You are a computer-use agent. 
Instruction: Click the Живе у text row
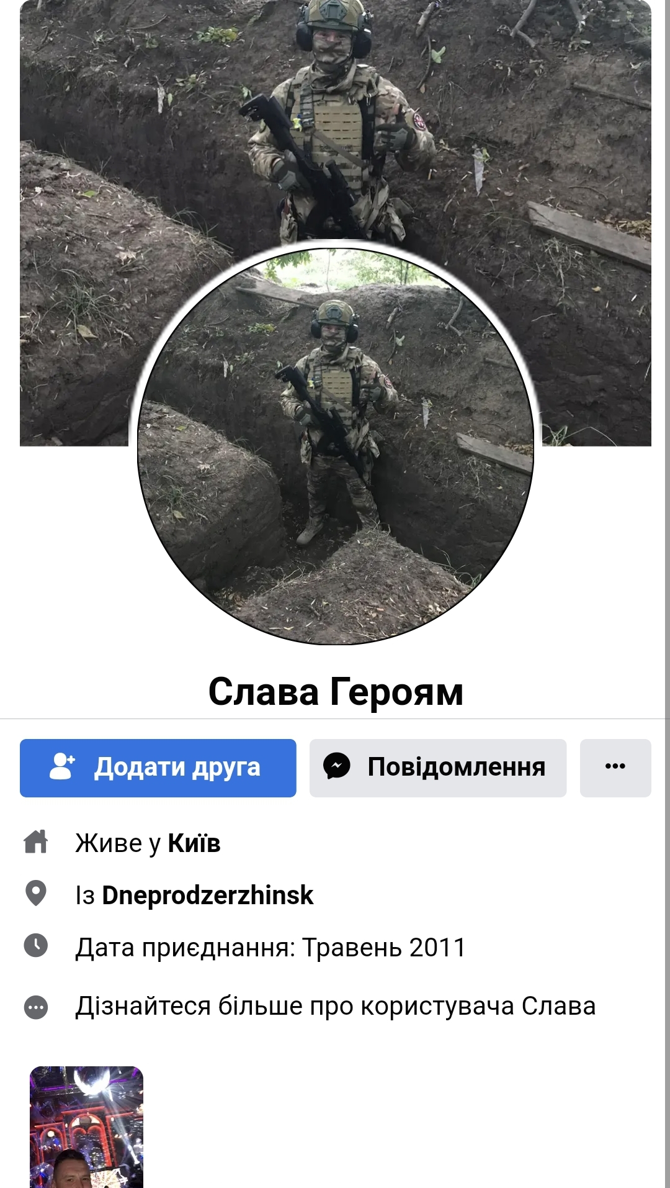click(x=148, y=843)
